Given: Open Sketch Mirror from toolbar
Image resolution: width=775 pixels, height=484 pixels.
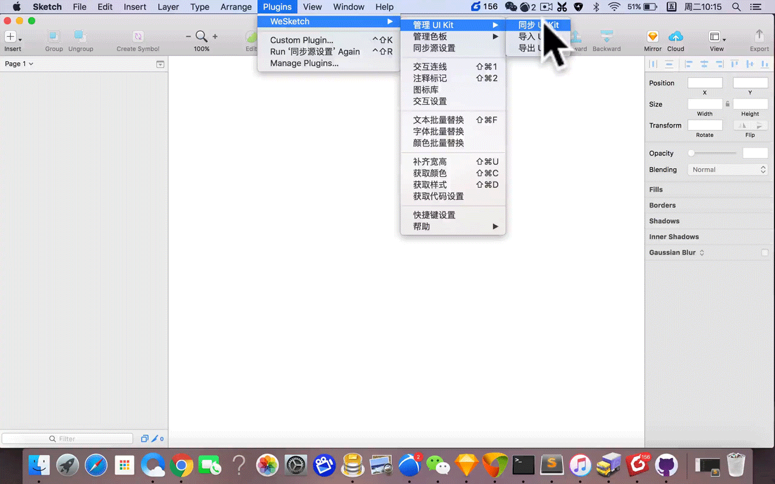Looking at the screenshot, I should coord(653,37).
